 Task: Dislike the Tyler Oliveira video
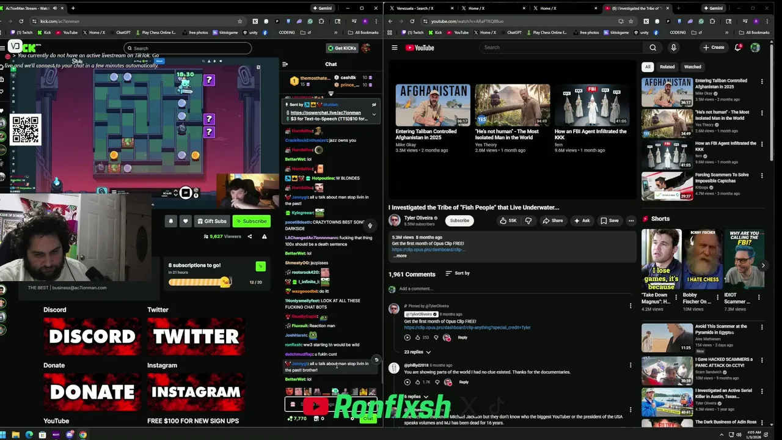(x=528, y=221)
